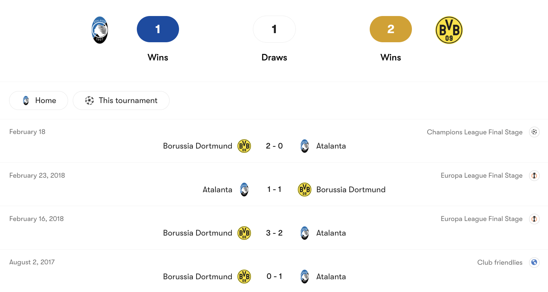
Task: Expand the February 23, 2018 match details
Action: pos(274,189)
